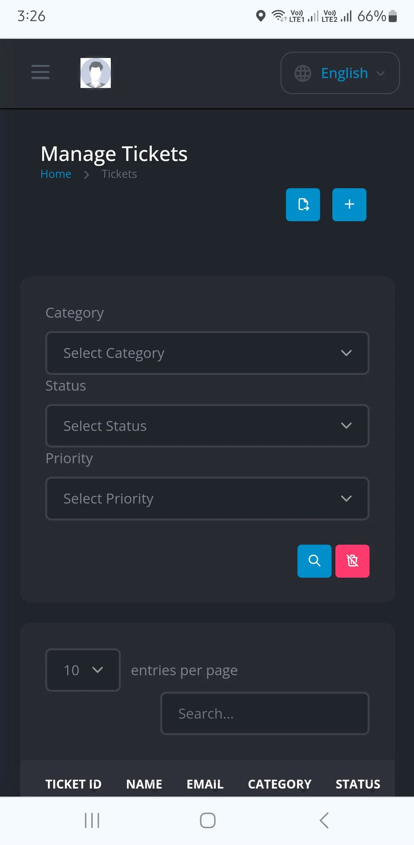
Task: Expand the Select Status dropdown
Action: (x=207, y=426)
